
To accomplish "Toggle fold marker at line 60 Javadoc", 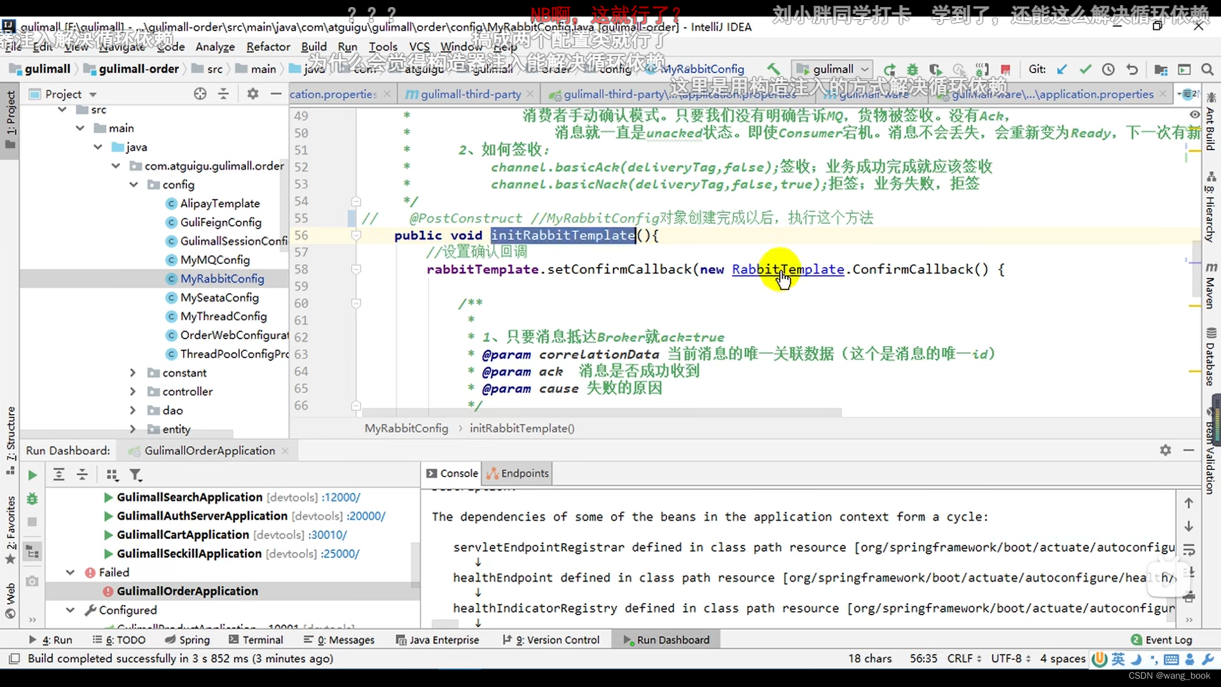I will 356,303.
